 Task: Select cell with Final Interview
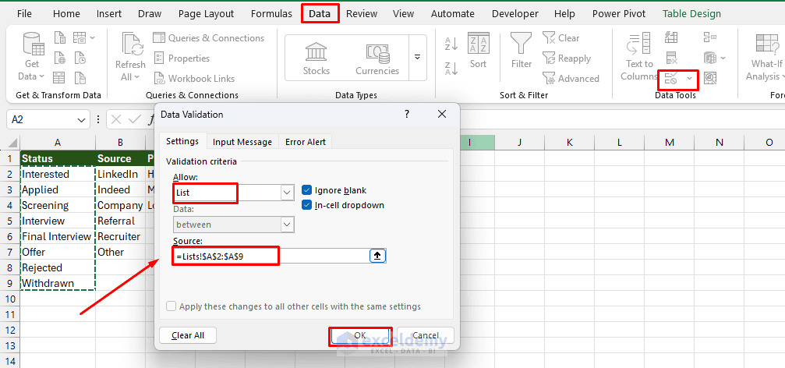(x=58, y=236)
